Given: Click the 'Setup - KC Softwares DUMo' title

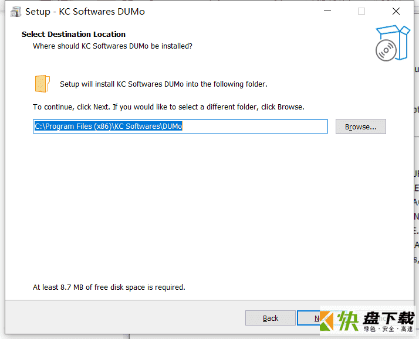Looking at the screenshot, I should tap(85, 12).
